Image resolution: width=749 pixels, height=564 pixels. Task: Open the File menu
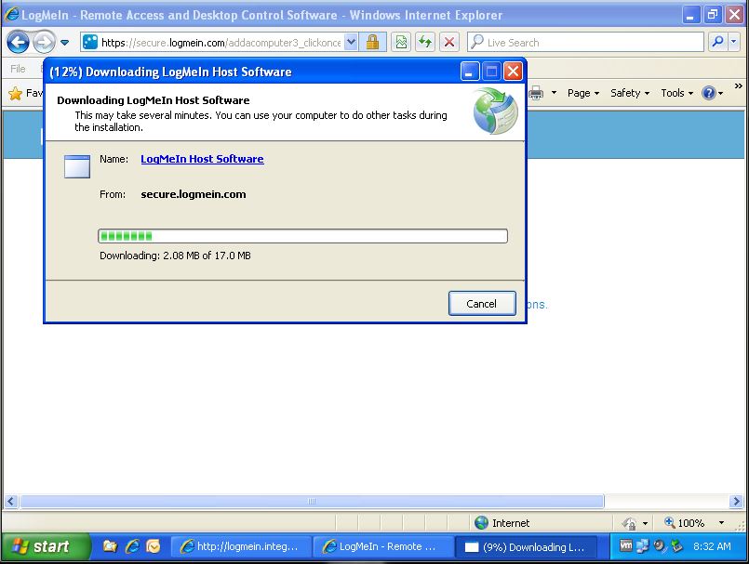coord(19,69)
